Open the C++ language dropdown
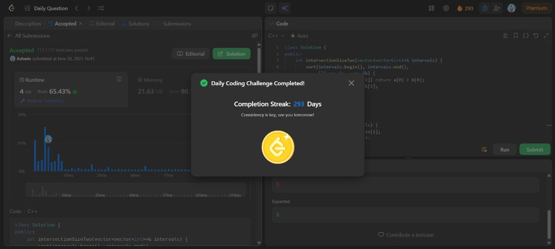 click(x=277, y=36)
